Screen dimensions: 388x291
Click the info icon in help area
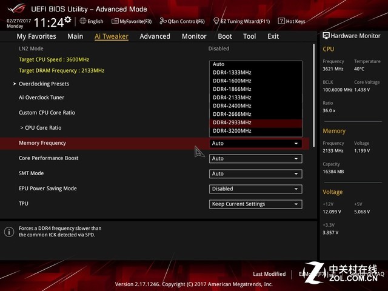point(9,232)
